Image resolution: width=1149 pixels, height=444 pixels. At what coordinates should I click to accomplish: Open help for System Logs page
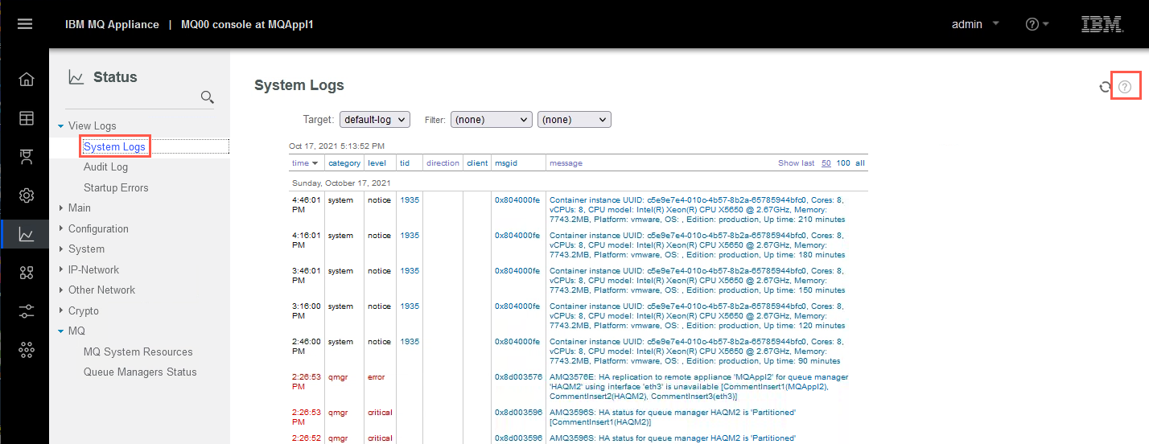point(1126,87)
